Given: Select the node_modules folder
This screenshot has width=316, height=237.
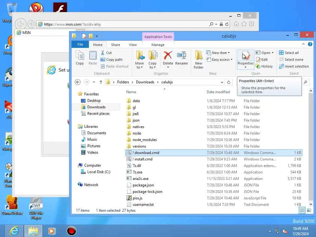Looking at the screenshot, I should pyautogui.click(x=145, y=140).
